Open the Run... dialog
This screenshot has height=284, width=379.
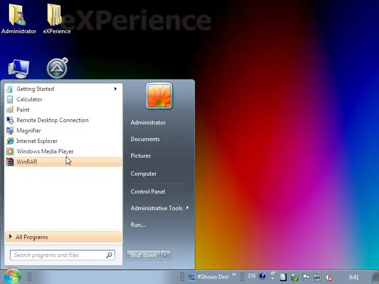click(x=138, y=224)
